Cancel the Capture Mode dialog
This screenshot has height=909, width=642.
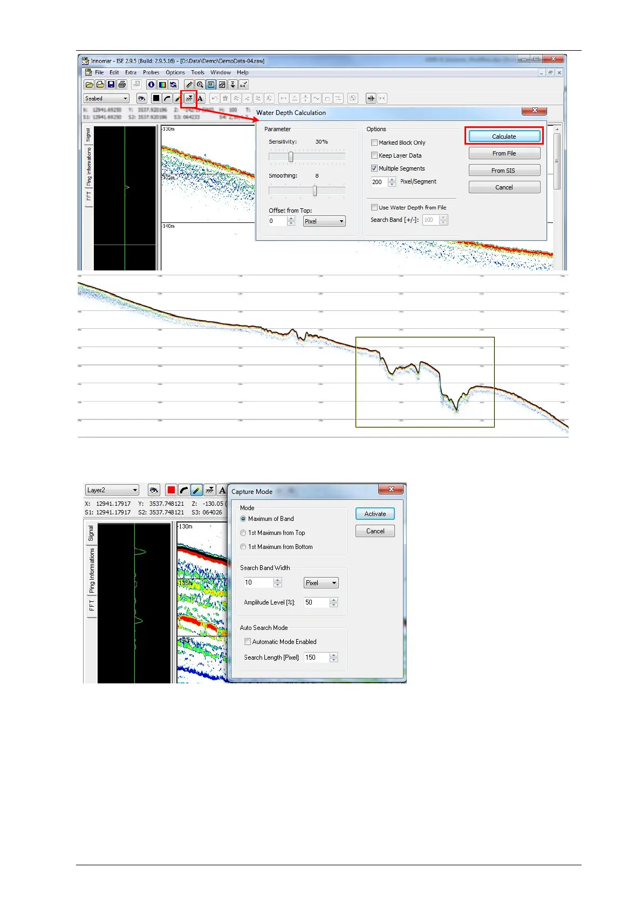(x=375, y=531)
